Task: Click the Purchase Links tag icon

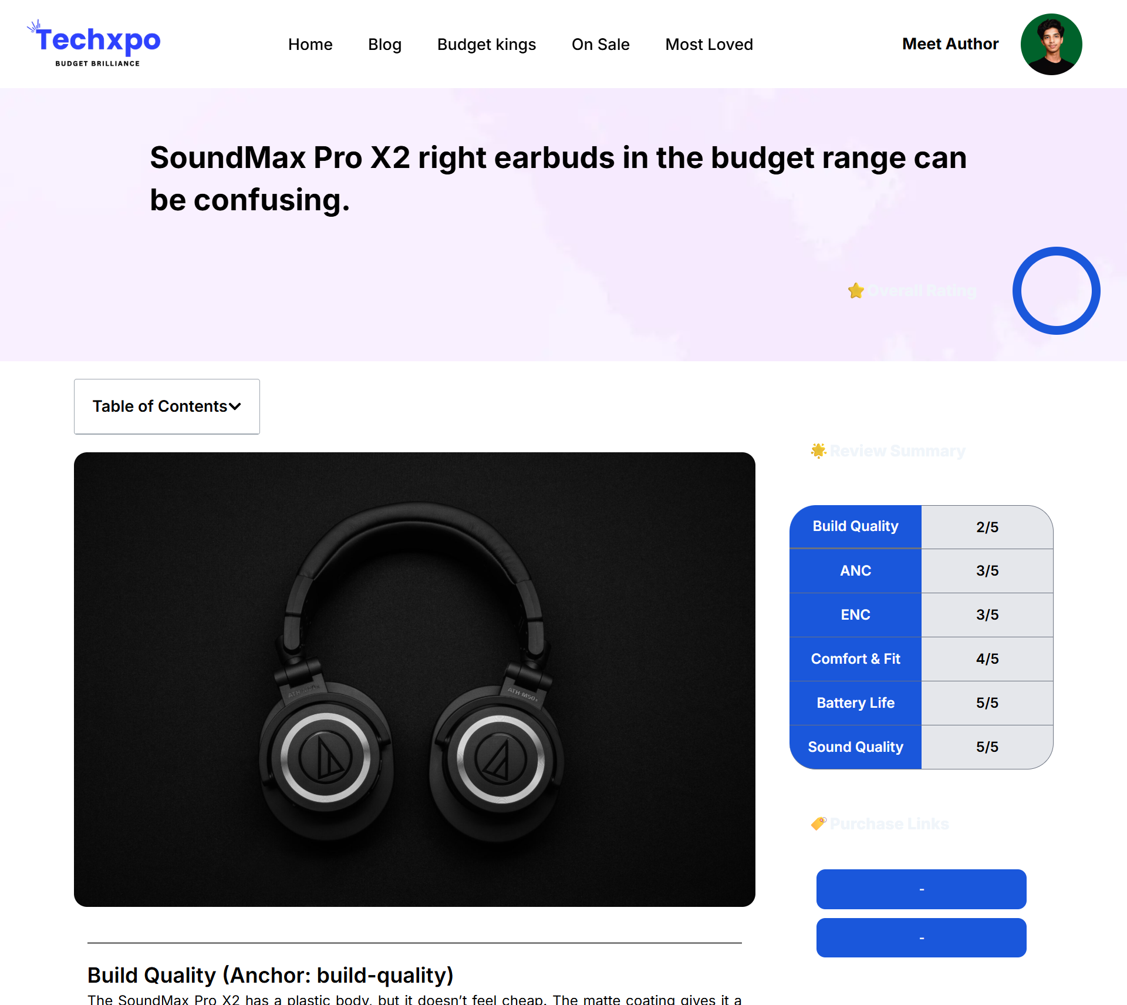Action: [x=818, y=824]
